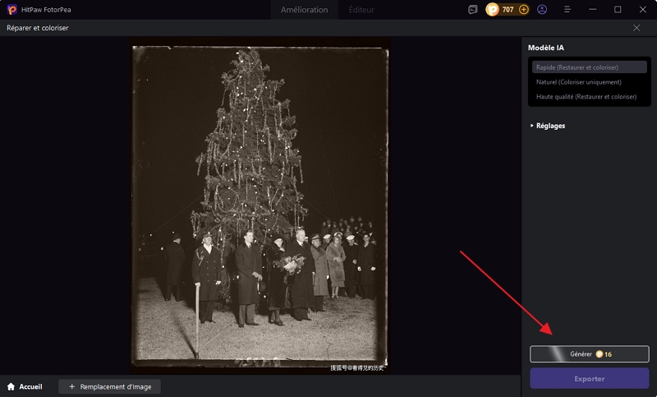Open the user account profile icon
The height and width of the screenshot is (397, 657).
tap(542, 9)
